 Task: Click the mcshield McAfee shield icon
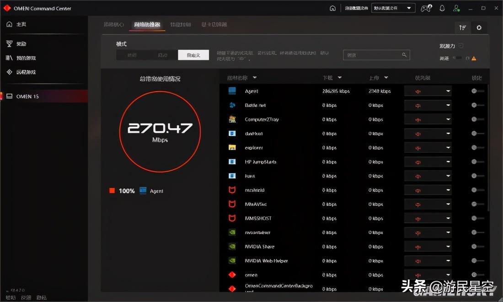[232, 190]
